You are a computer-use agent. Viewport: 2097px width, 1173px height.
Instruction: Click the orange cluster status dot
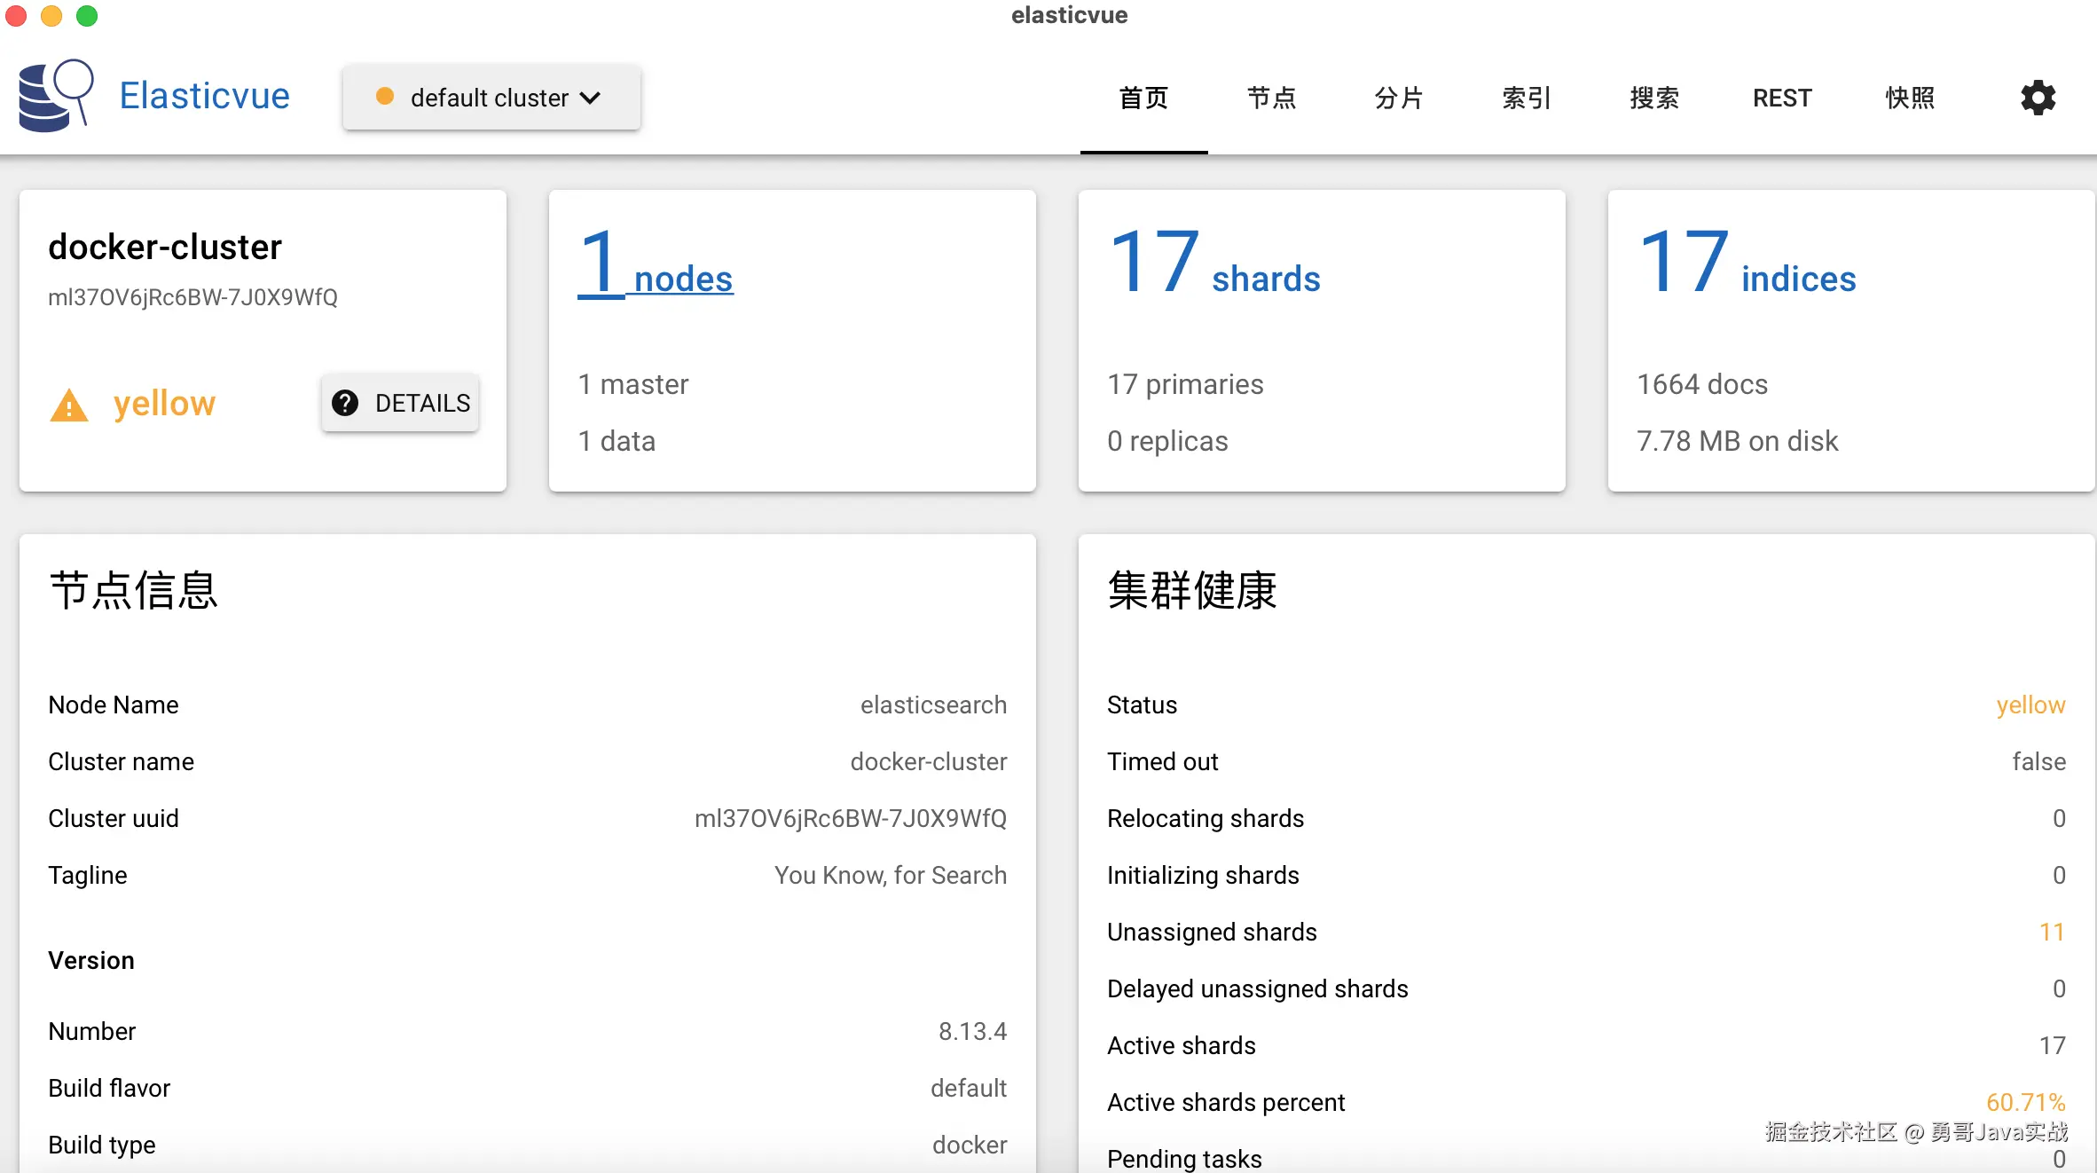384,97
